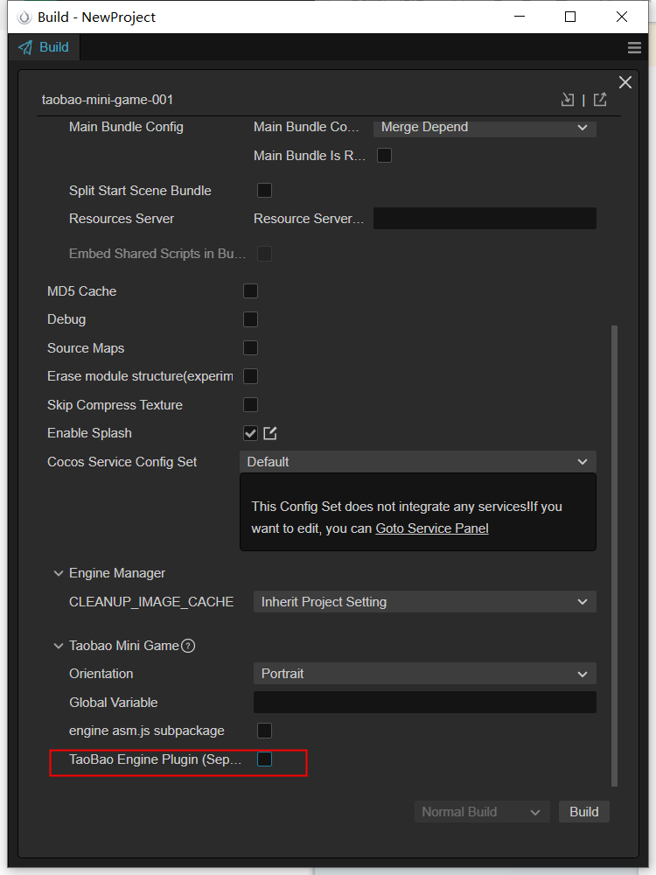Click the export build config icon
Screen dimensions: 656x875
click(600, 100)
